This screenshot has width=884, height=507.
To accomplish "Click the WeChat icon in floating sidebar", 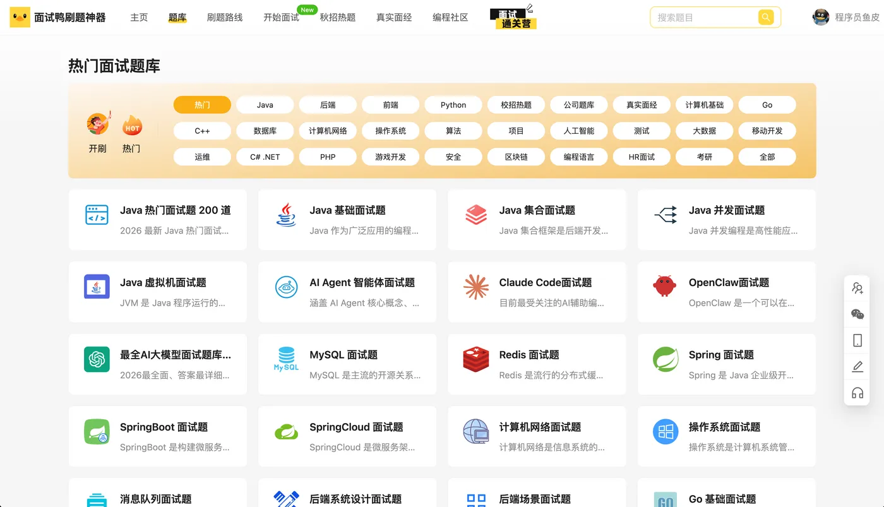I will click(x=857, y=314).
